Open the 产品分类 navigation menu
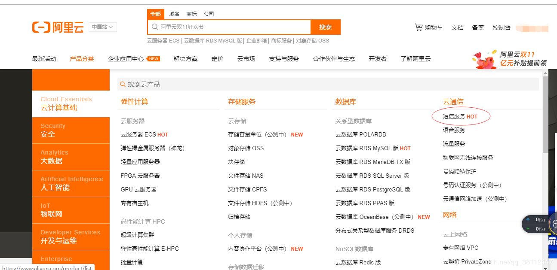Image resolution: width=557 pixels, height=270 pixels. 82,59
